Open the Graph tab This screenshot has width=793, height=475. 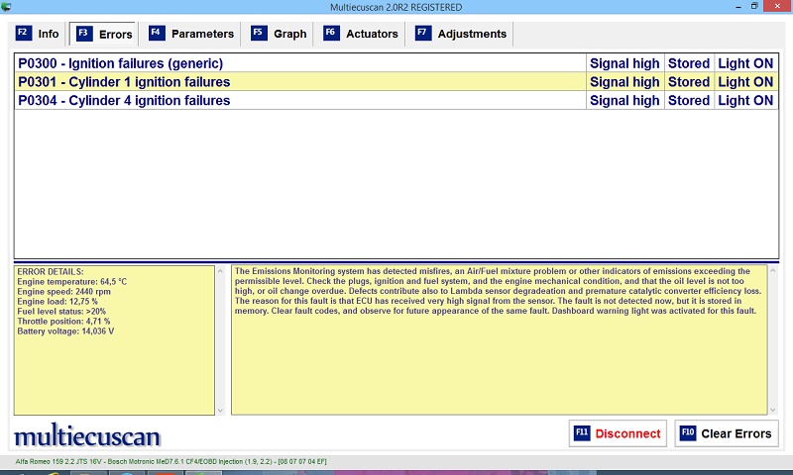pyautogui.click(x=279, y=34)
